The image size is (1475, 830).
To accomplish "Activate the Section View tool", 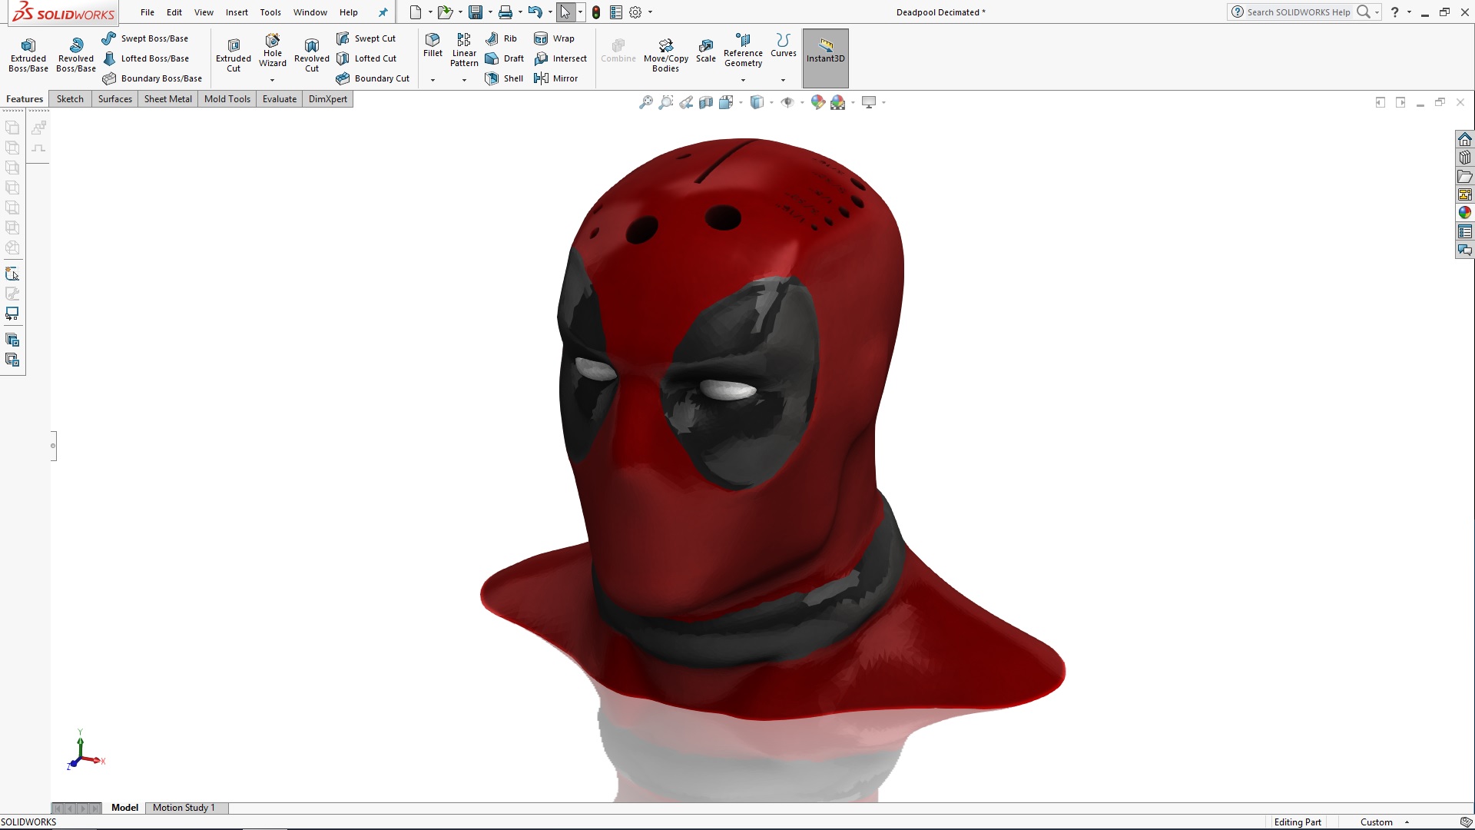I will click(x=706, y=102).
